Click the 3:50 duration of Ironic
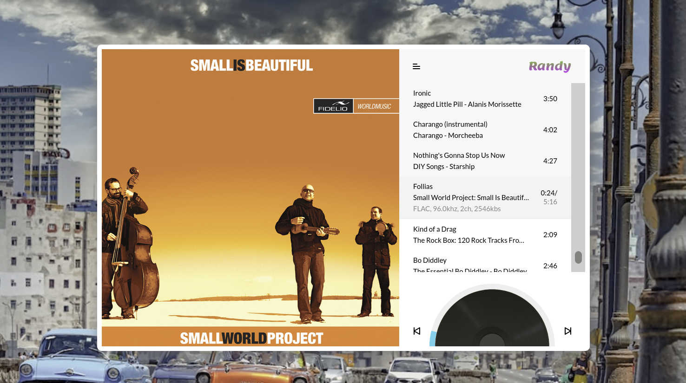The image size is (686, 383). [x=550, y=99]
